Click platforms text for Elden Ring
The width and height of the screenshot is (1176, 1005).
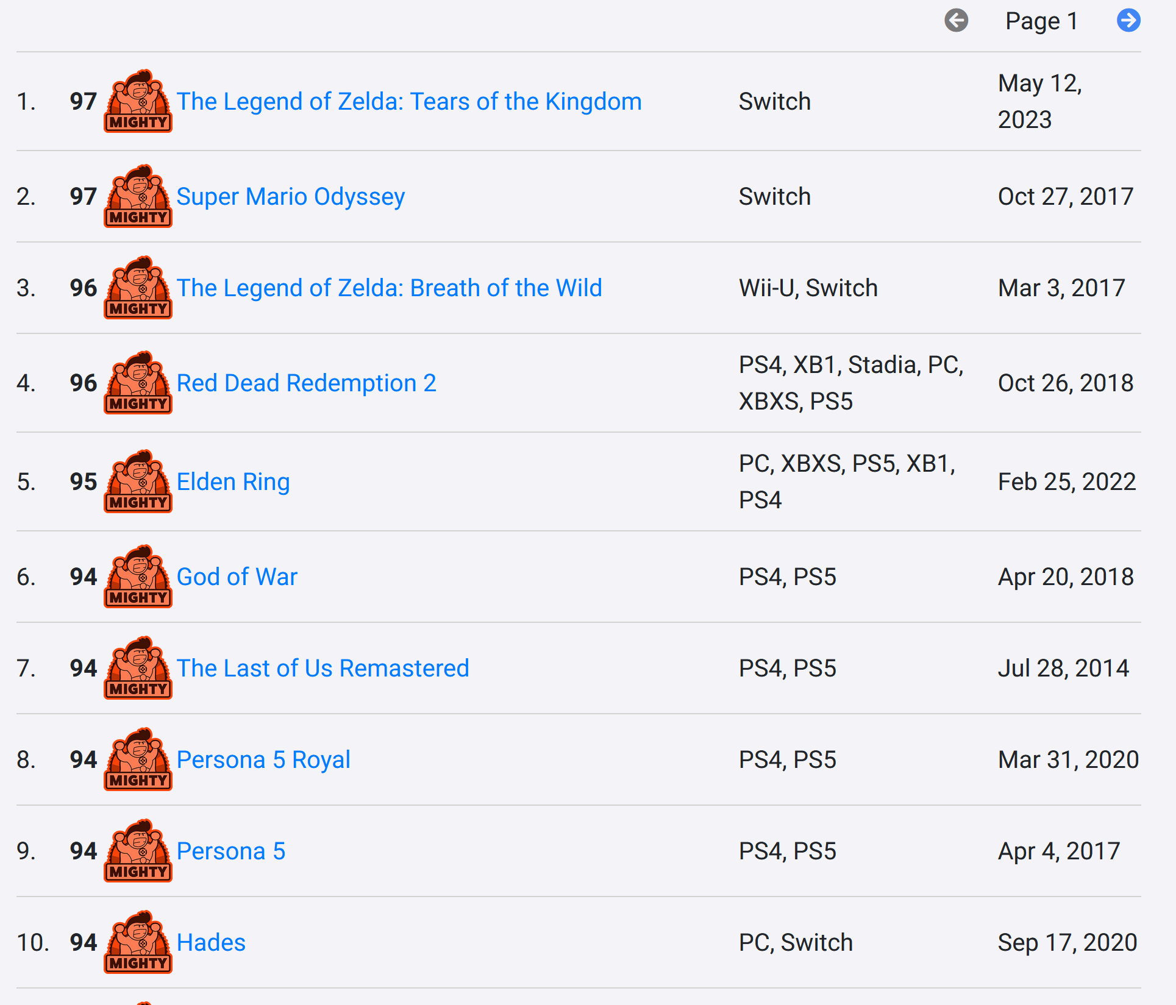(847, 481)
